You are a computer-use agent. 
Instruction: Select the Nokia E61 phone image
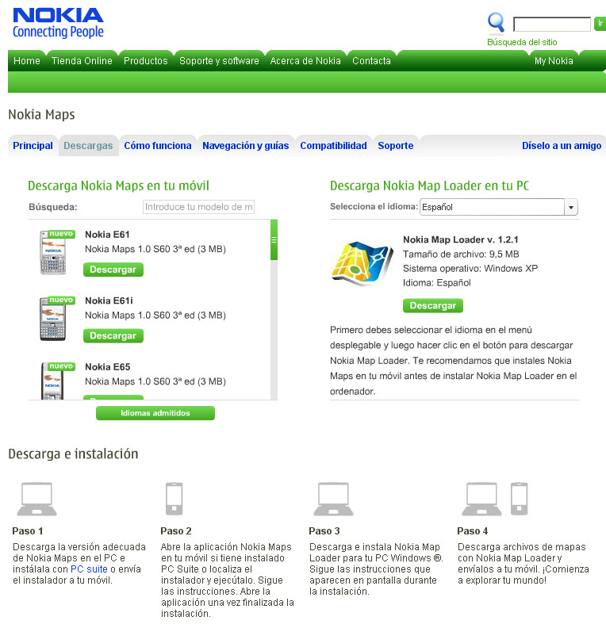tap(53, 253)
